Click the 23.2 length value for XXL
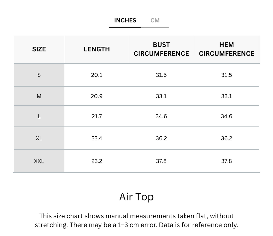273x236 pixels. (97, 161)
